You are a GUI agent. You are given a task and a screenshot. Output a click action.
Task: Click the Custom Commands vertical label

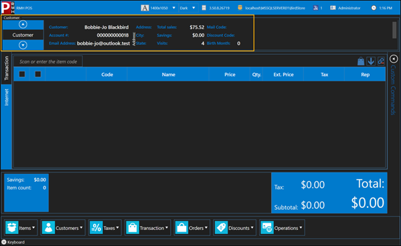[x=393, y=90]
